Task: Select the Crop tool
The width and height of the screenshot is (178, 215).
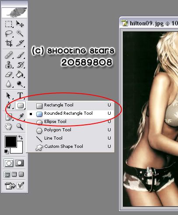Action: pos(9,43)
